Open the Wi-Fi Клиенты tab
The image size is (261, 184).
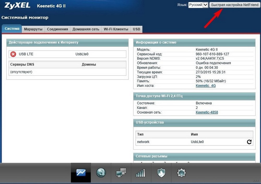[116, 29]
